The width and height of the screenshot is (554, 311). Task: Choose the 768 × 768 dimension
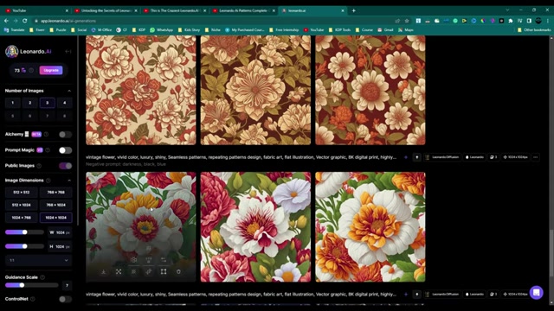point(55,193)
